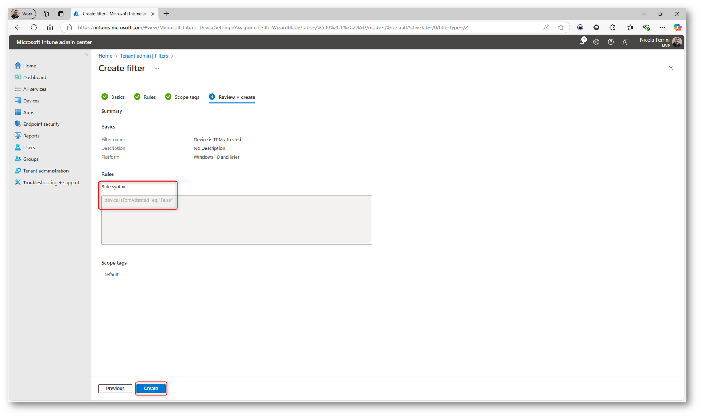
Task: Open Troubleshooting + support in the sidebar
Action: (51, 182)
